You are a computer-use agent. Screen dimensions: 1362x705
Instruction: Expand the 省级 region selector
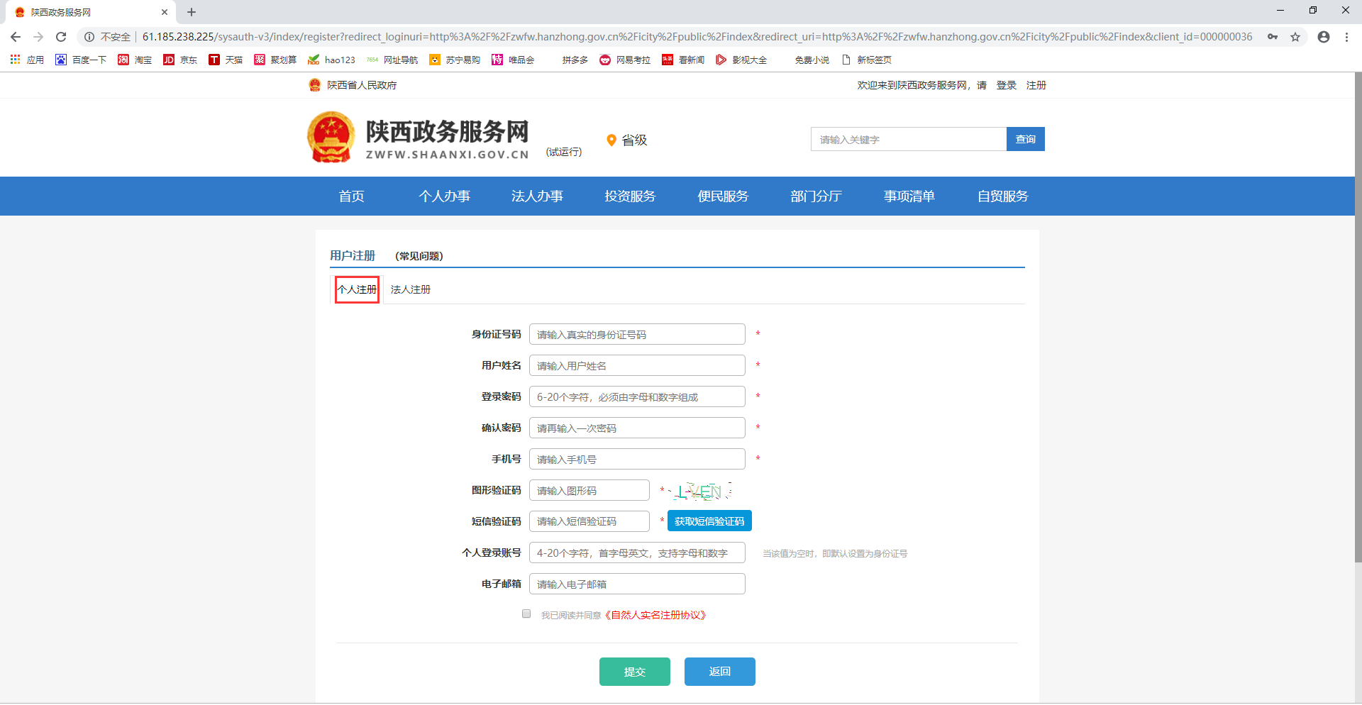point(627,140)
